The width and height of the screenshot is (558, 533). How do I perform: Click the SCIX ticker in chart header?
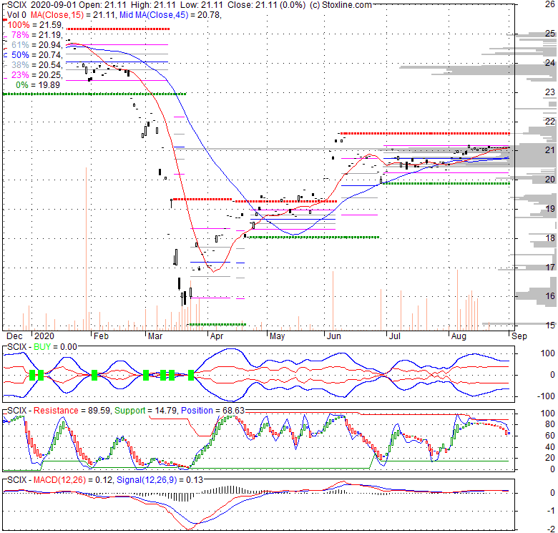16,5
